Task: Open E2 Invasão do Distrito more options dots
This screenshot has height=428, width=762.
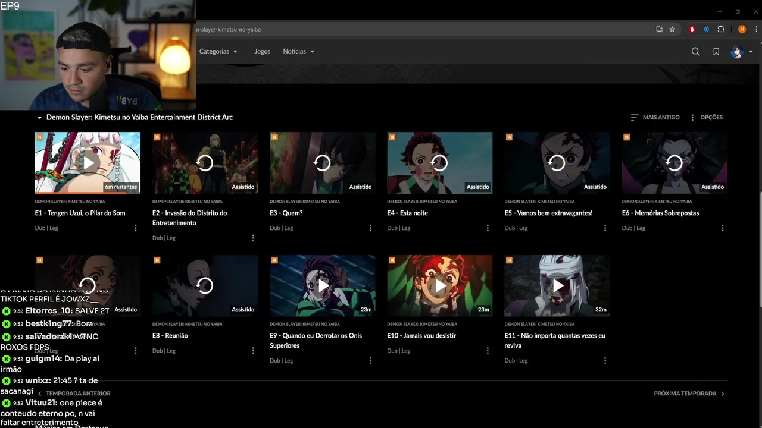Action: (x=253, y=238)
